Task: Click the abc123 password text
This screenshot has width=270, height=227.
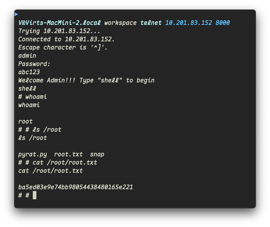Action: point(29,72)
